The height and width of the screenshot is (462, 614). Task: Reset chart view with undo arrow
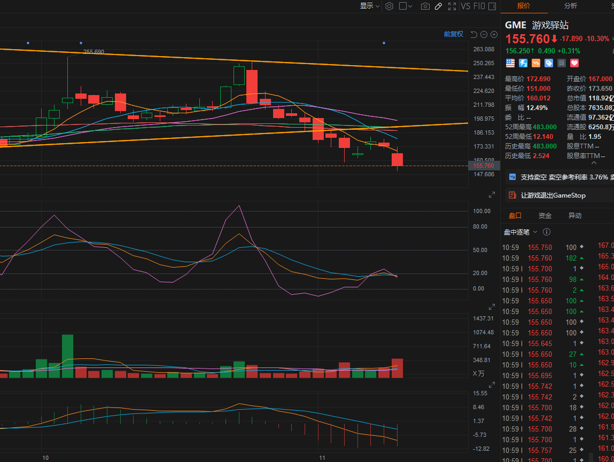(473, 35)
